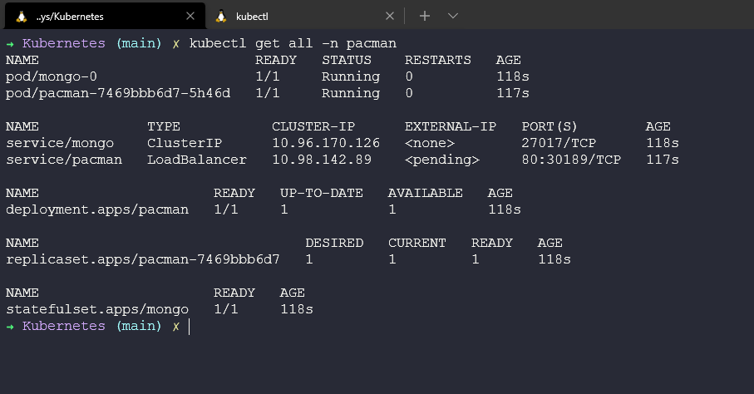
Task: Click the <none> external IP value
Action: tap(430, 143)
